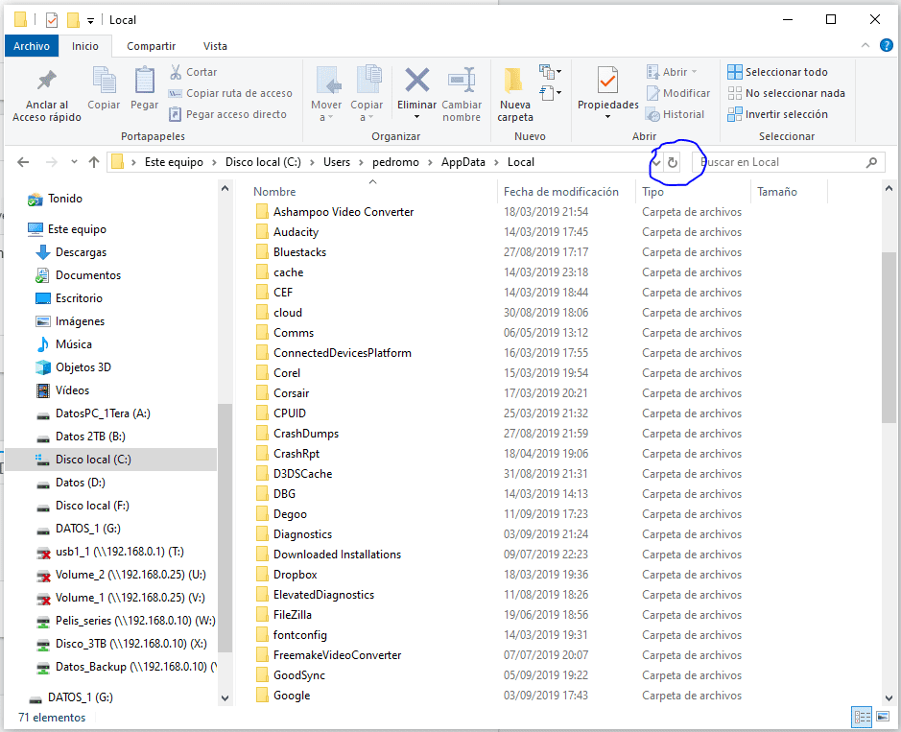Go up one folder level arrow

94,162
